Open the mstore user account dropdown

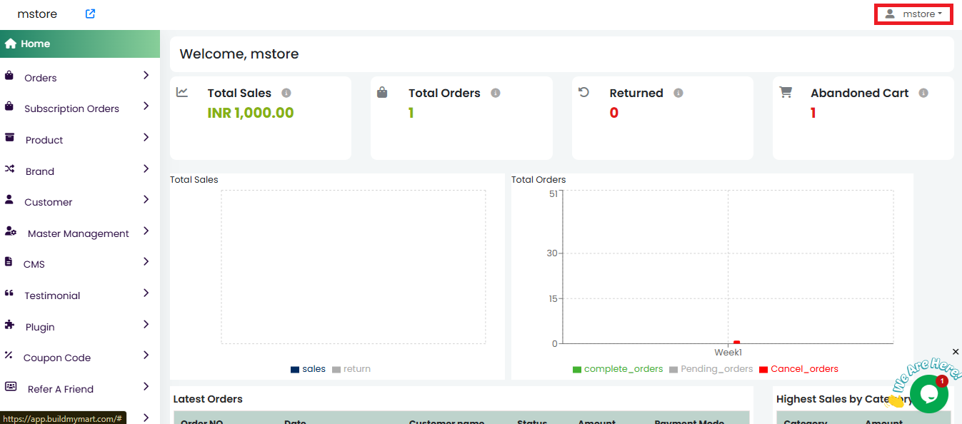coord(913,14)
